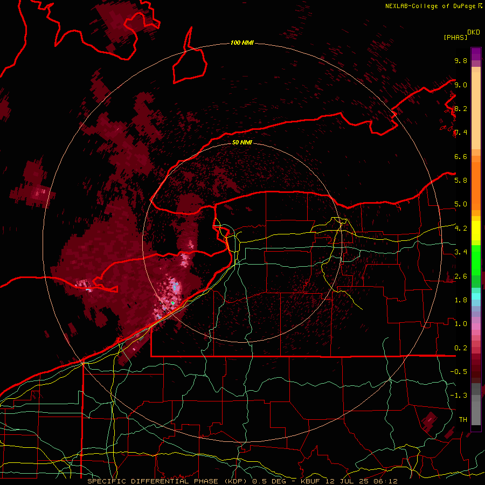Click the 1.8 value on the color scale
This screenshot has width=485, height=485.
click(461, 300)
